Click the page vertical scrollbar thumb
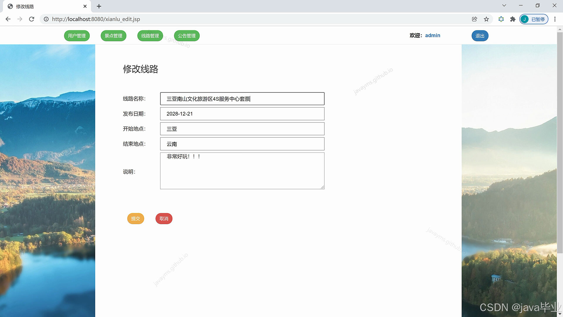 tap(560, 142)
